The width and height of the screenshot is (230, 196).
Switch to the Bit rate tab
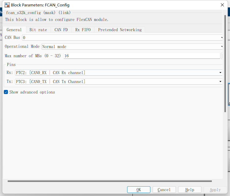pos(38,30)
